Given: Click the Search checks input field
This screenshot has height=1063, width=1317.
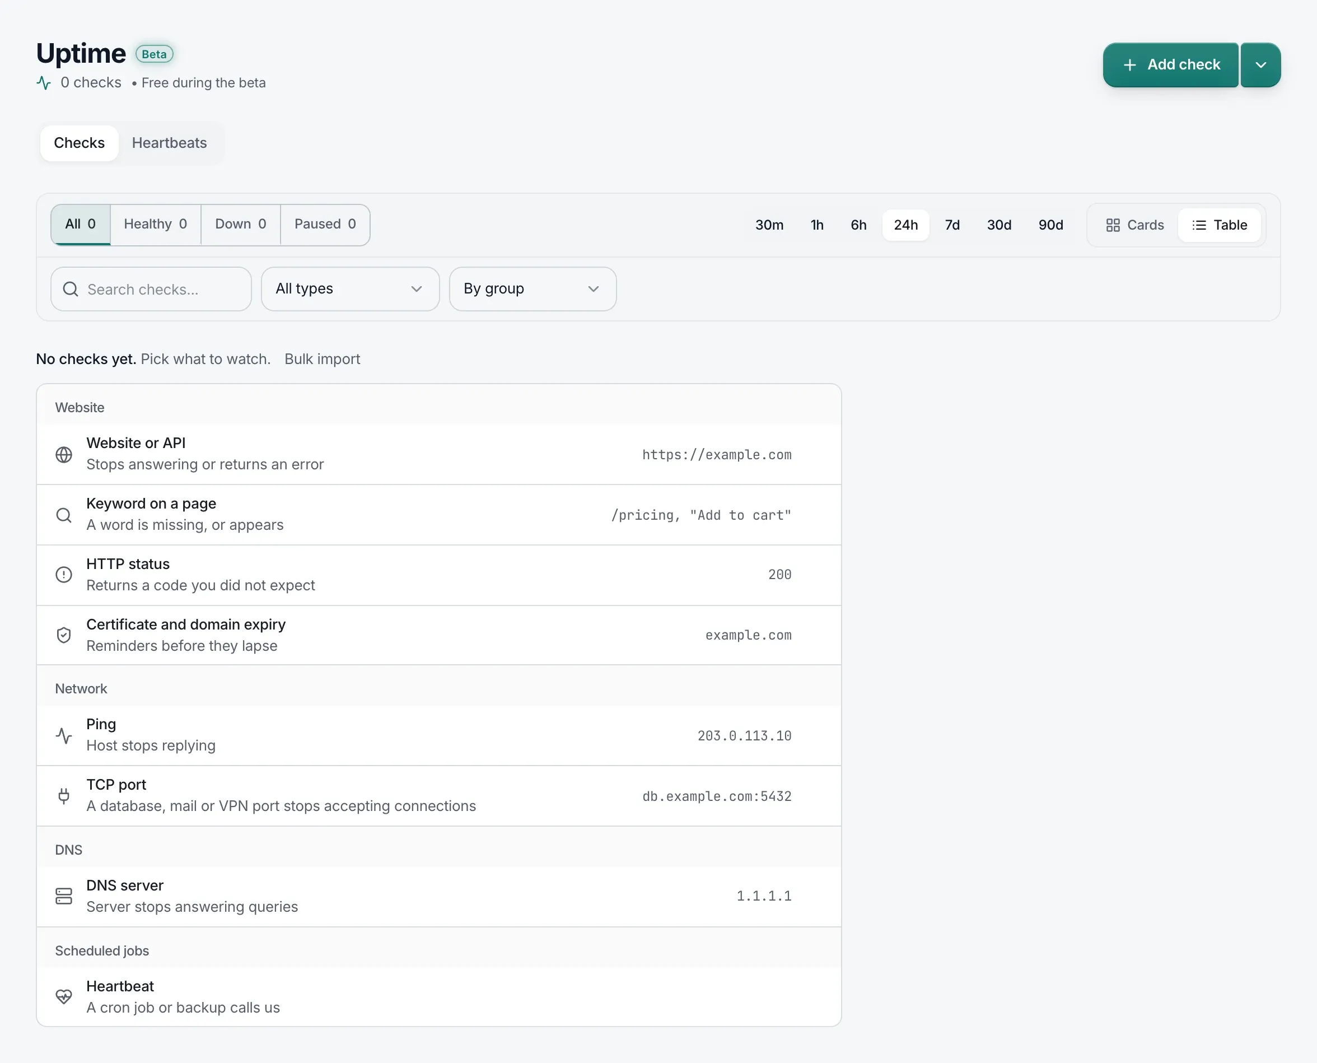Looking at the screenshot, I should (151, 289).
